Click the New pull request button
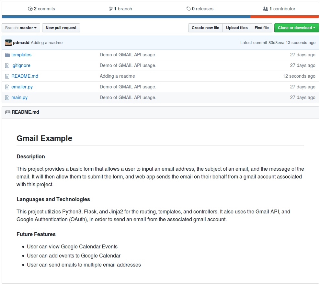320x285 pixels. tap(61, 28)
